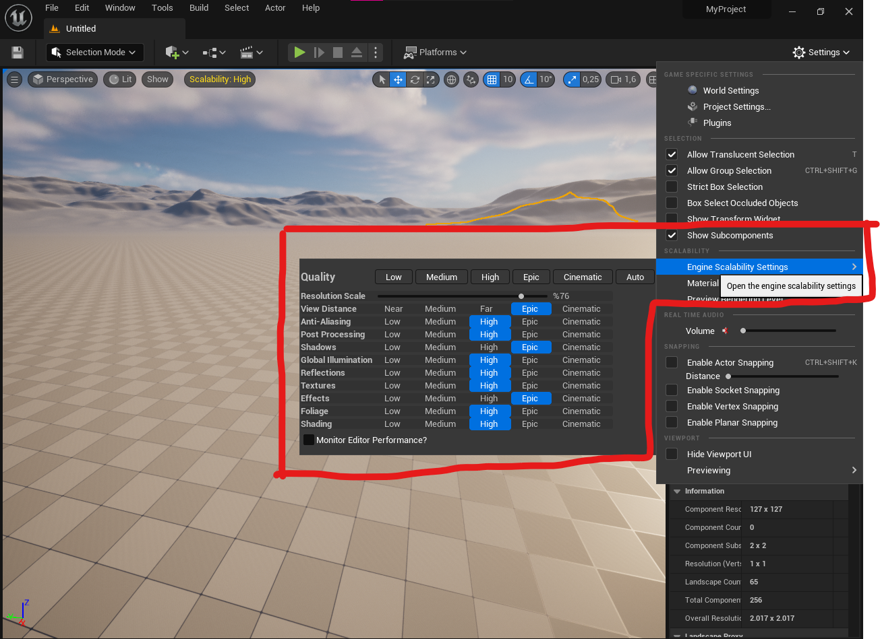Open the Selection Mode dropdown
The height and width of the screenshot is (639, 880).
click(94, 53)
